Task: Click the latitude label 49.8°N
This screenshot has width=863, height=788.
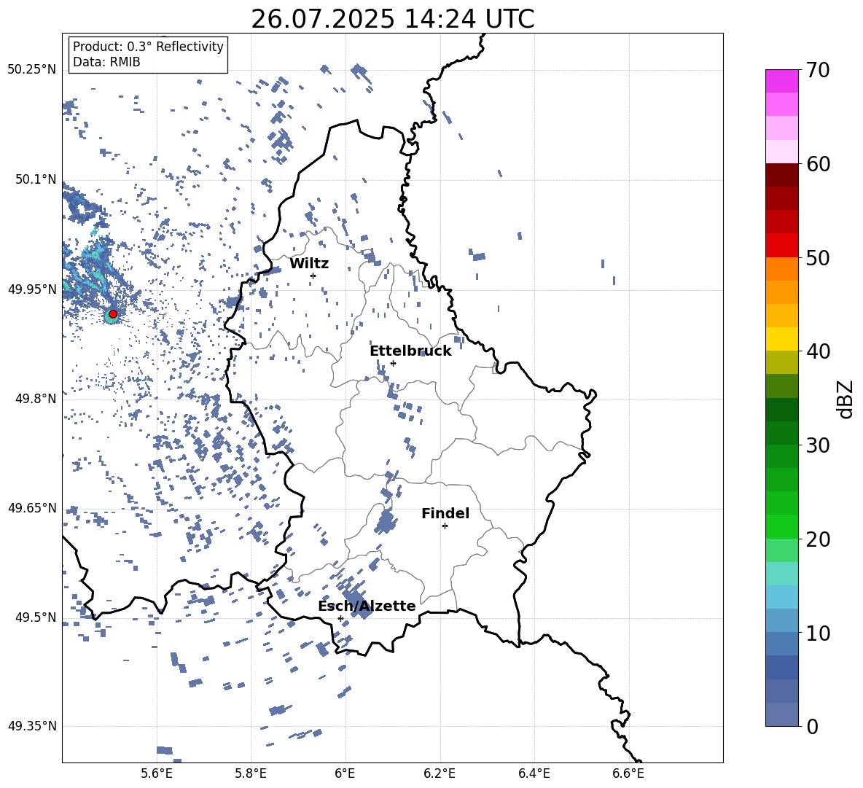Action: coord(36,399)
